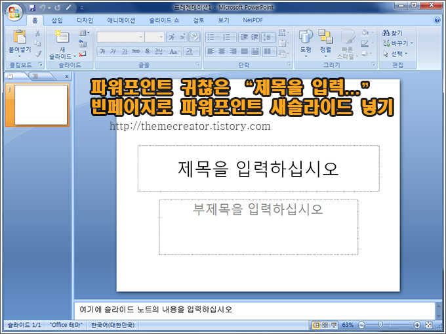Redo the action in Quick Access toolbar
The width and height of the screenshot is (446, 334).
pos(57,8)
